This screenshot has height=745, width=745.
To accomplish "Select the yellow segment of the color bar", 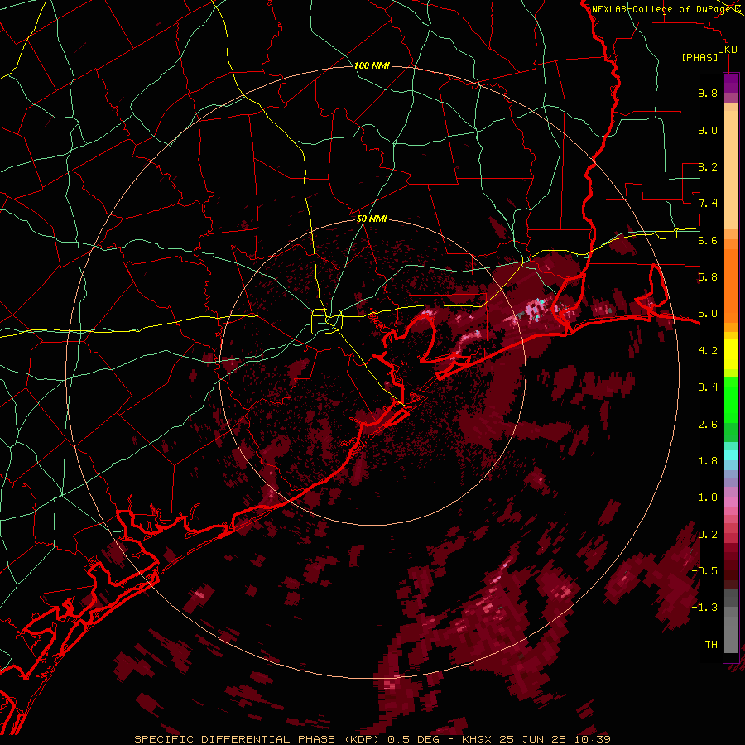I will pos(731,354).
